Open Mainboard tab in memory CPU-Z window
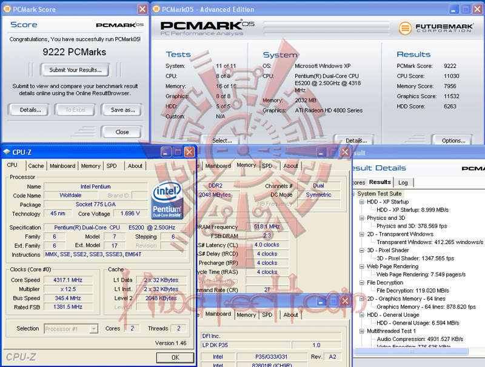The height and width of the screenshot is (367, 485). point(218,166)
